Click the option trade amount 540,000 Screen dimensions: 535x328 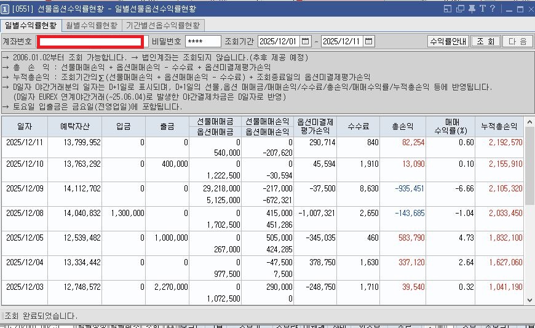pos(228,153)
